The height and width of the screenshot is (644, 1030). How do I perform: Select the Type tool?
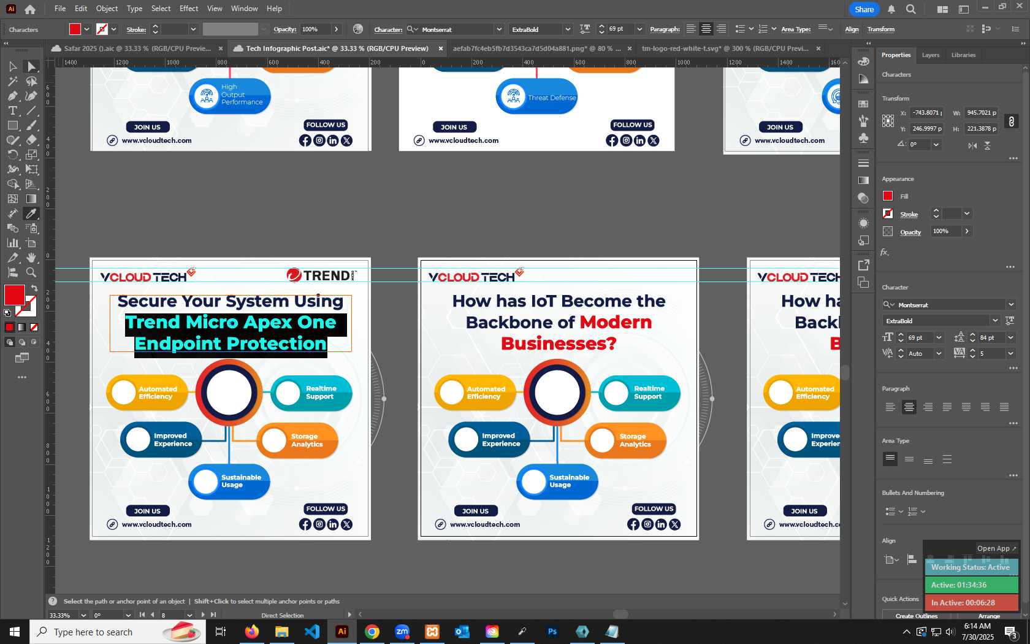click(x=12, y=110)
